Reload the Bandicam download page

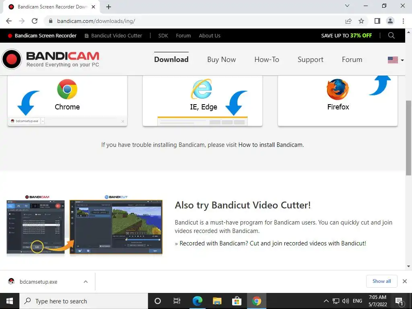click(x=35, y=21)
